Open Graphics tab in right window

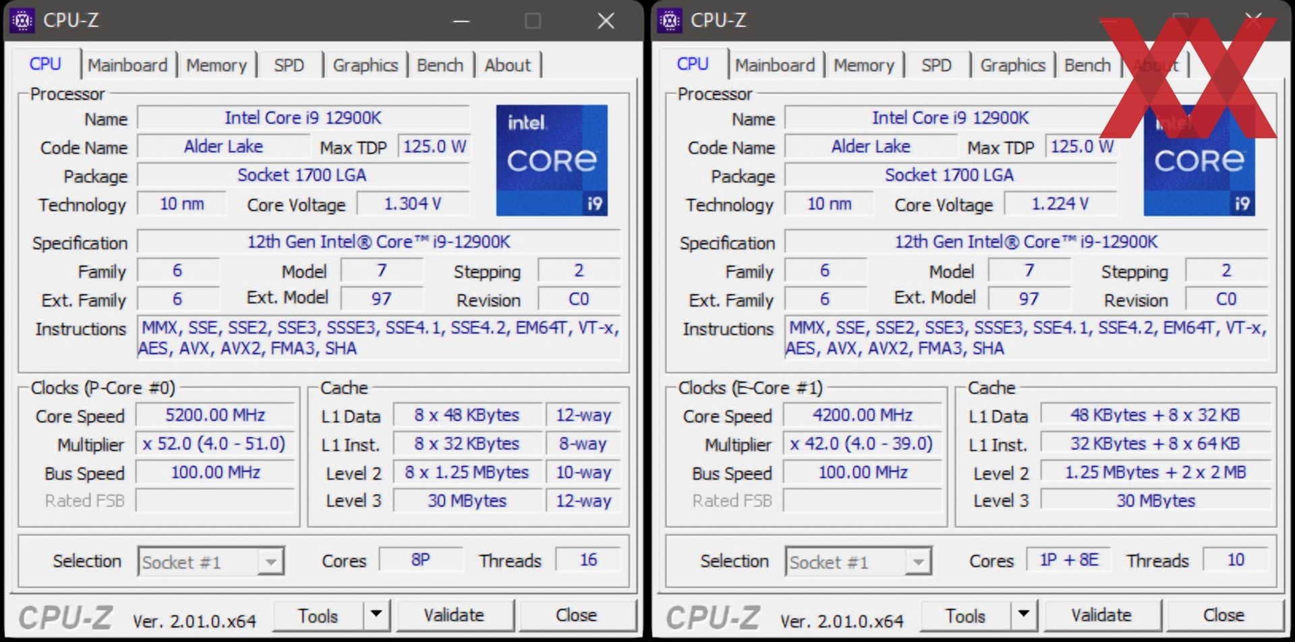coord(1013,65)
